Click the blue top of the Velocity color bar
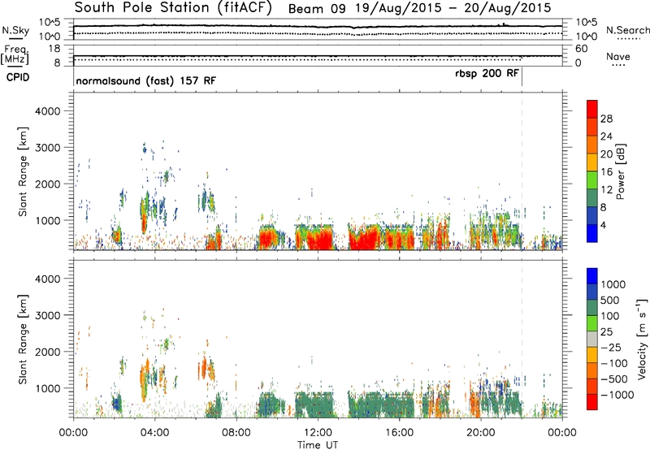Screen dimensions: 650x450 [592, 276]
